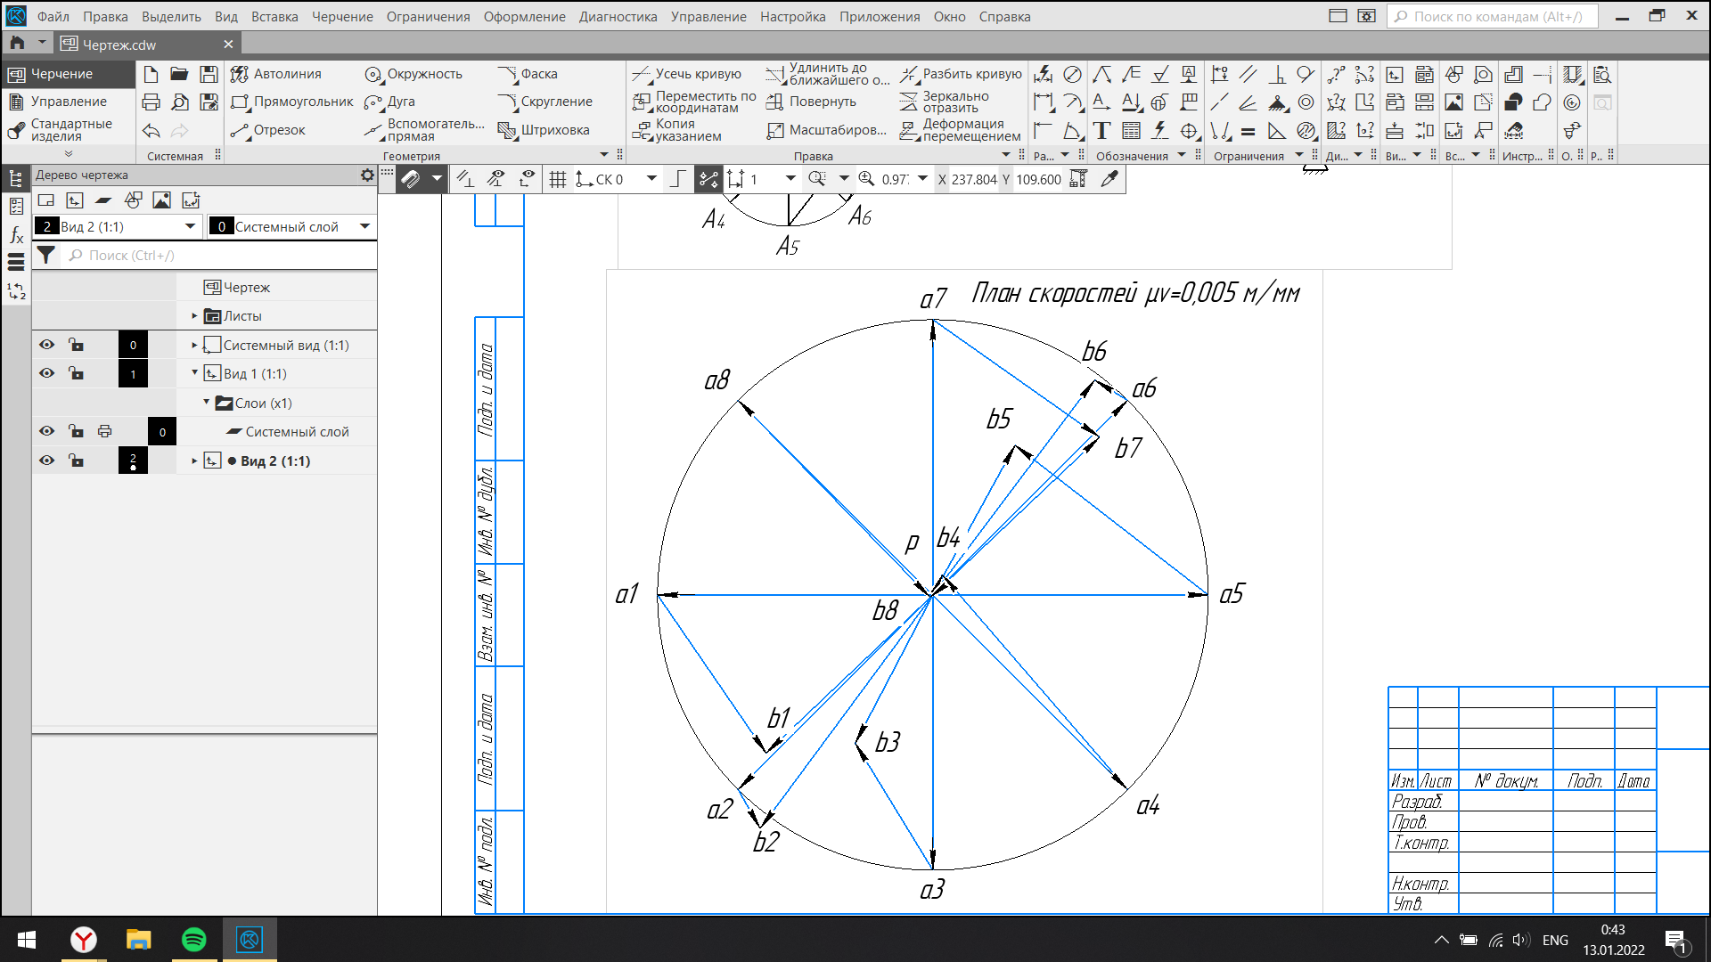Apply the equal constraint icon
The height and width of the screenshot is (962, 1711).
point(1248,131)
